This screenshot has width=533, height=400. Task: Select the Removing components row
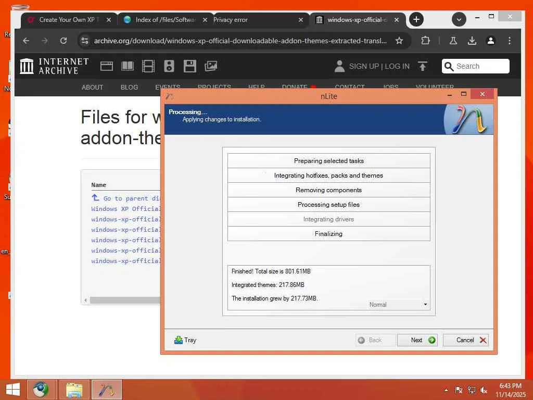point(329,190)
